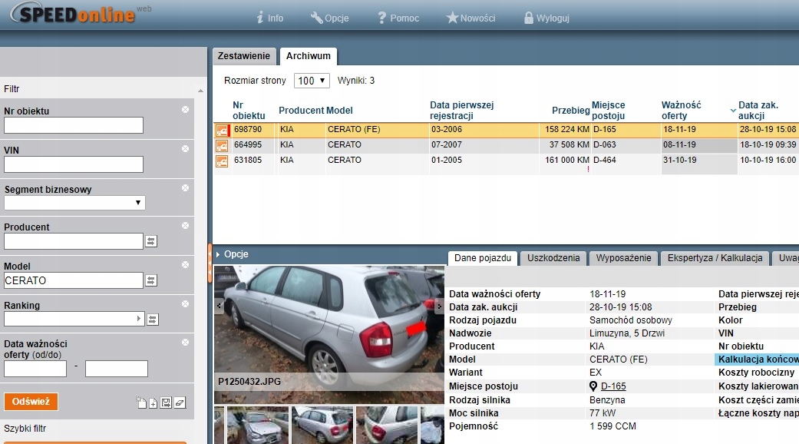Click the save filter floppy disk icon

(166, 403)
